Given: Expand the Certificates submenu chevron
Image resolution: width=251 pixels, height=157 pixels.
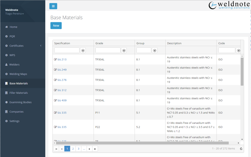Looking at the screenshot, I should [x=41, y=46].
